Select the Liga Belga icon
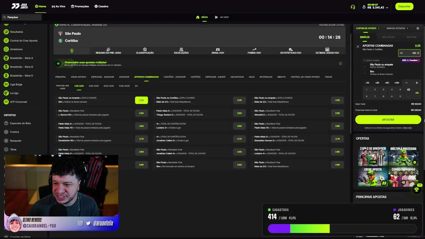425x239 pixels. (x=6, y=84)
